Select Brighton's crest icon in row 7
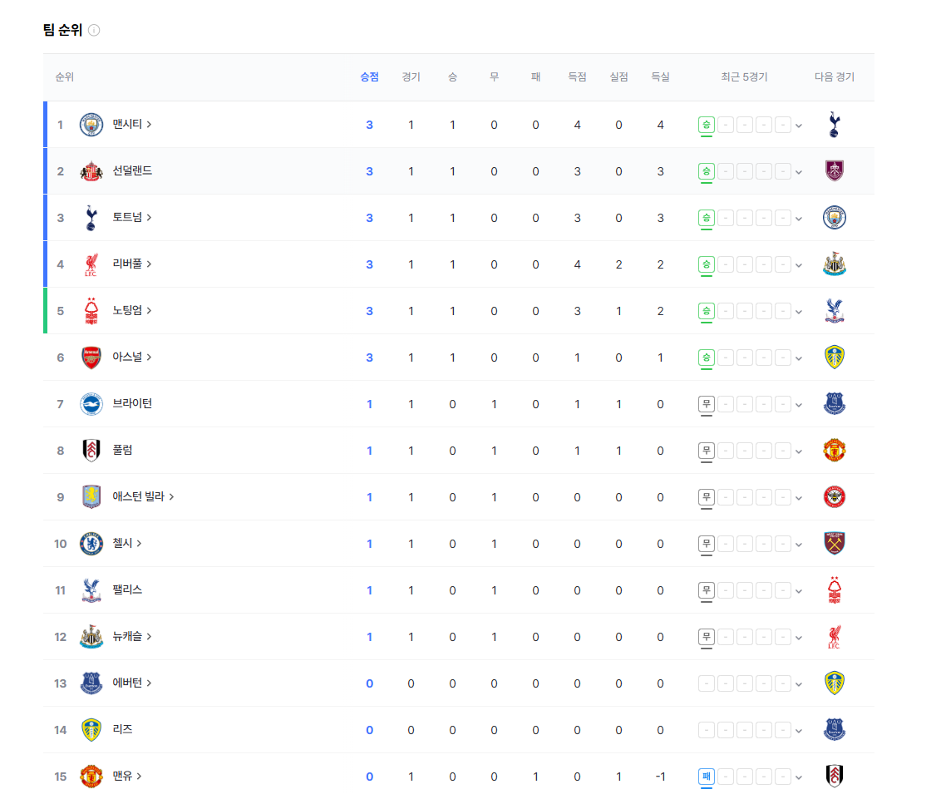The image size is (936, 794). pyautogui.click(x=91, y=404)
